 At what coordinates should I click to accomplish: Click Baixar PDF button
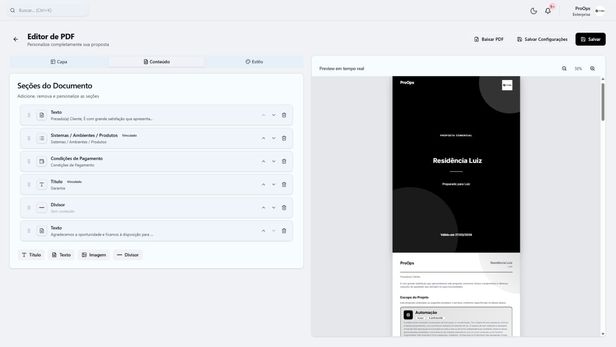489,39
